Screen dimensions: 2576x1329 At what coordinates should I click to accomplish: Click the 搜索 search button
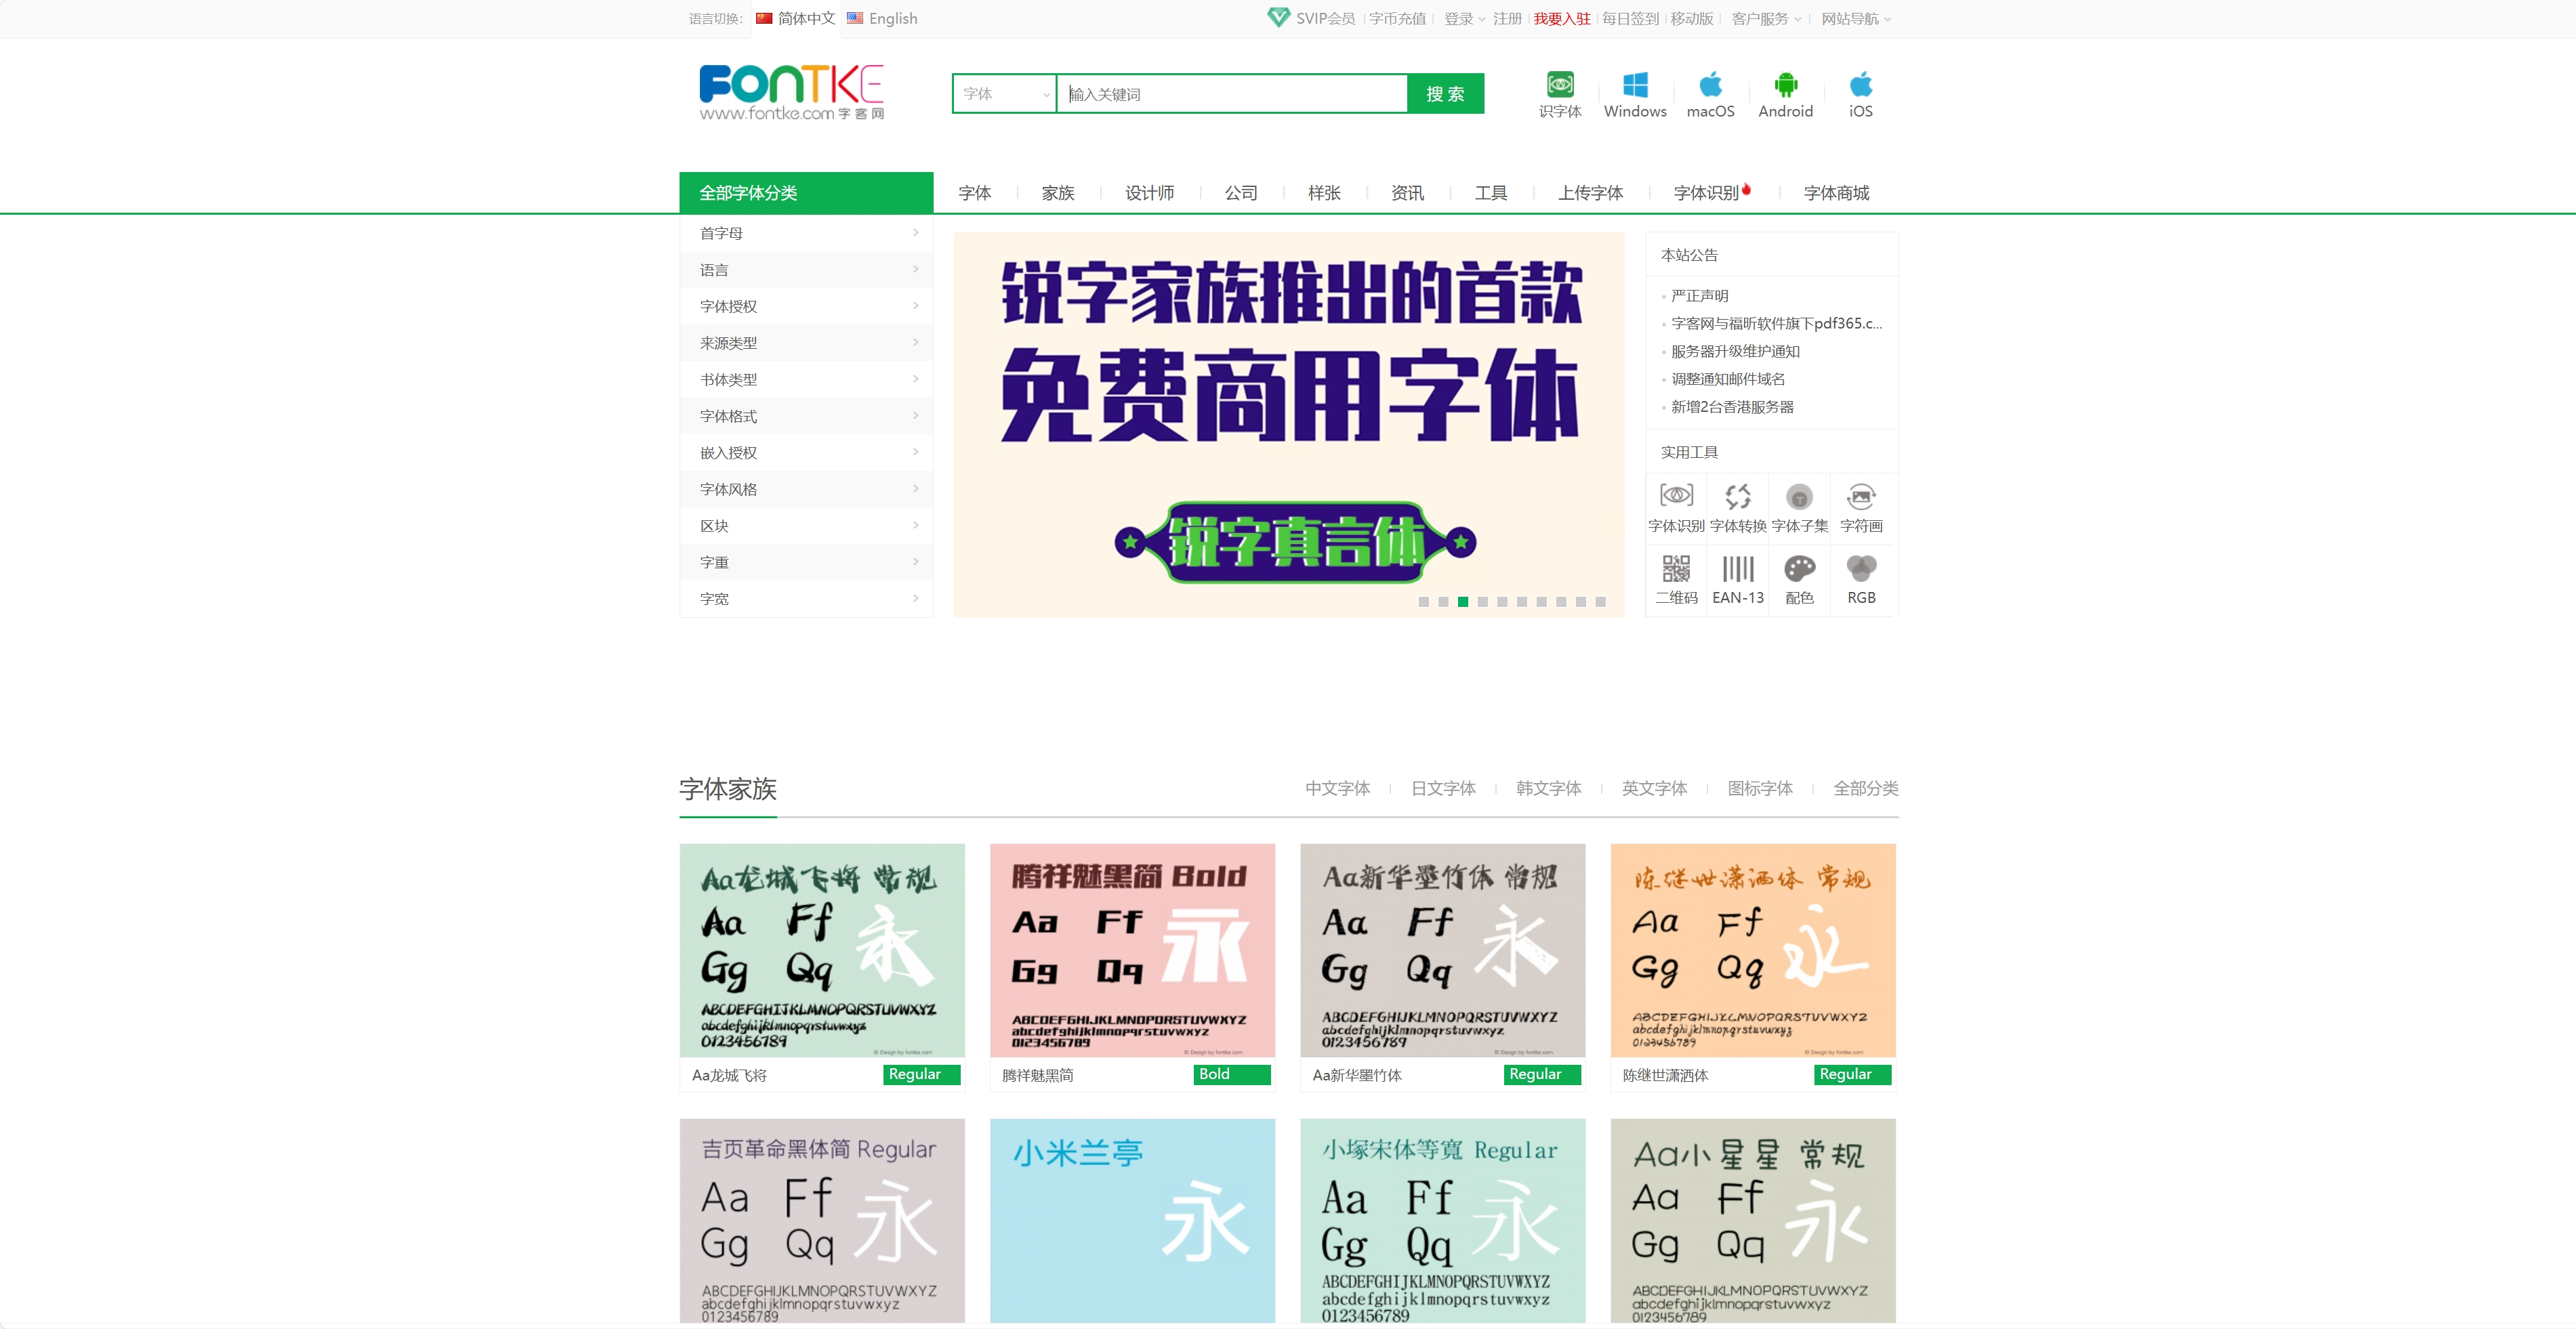1444,93
